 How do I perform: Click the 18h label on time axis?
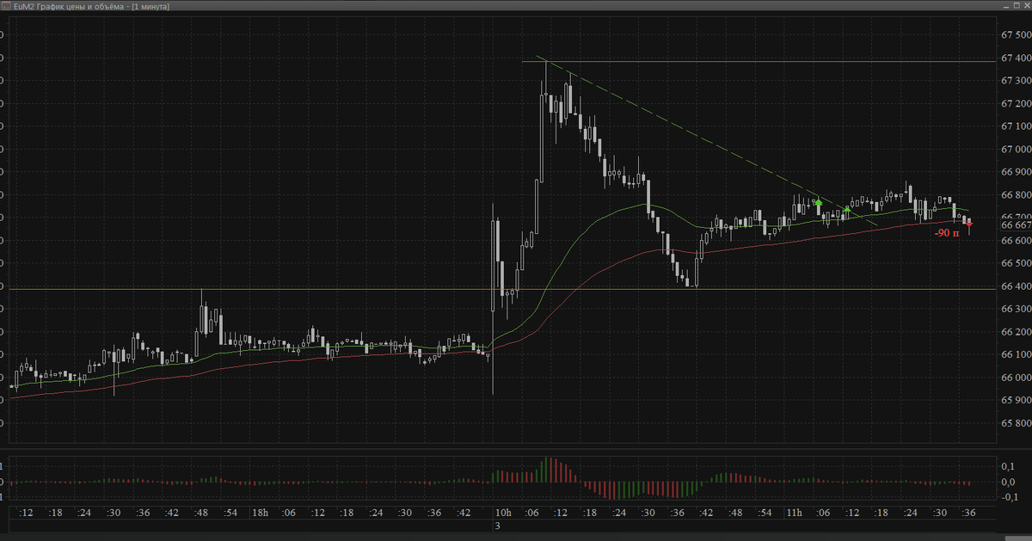click(260, 513)
